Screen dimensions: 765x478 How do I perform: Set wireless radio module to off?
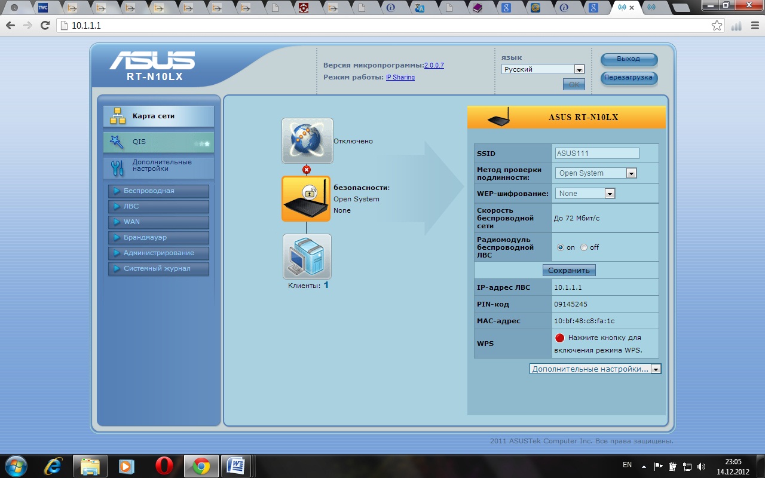click(x=584, y=247)
